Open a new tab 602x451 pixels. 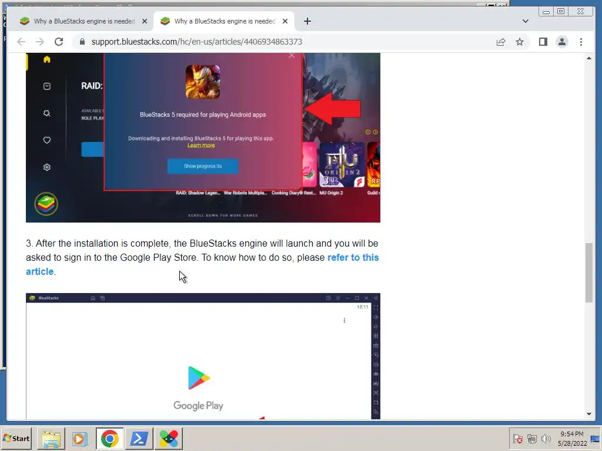[307, 21]
